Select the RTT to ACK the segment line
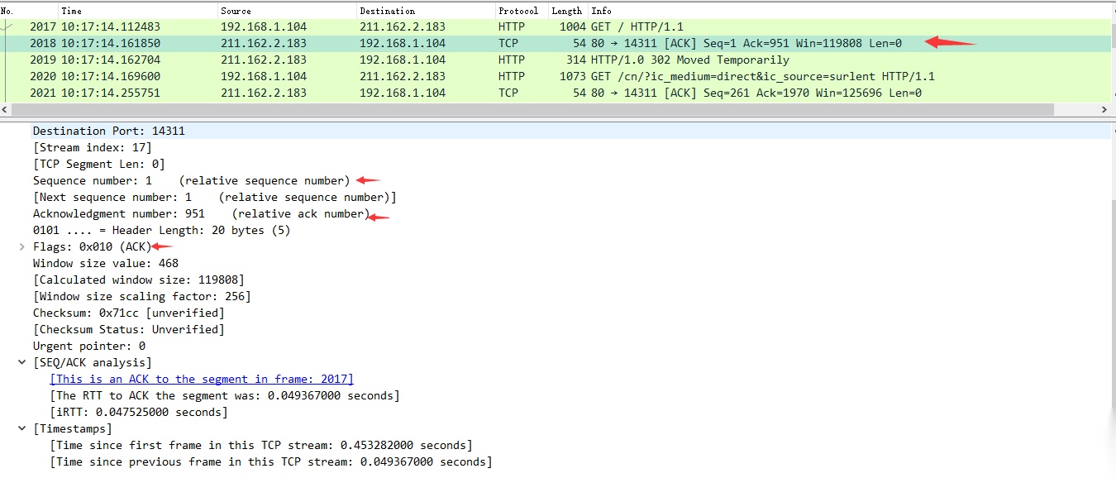Viewport: 1116px width, 478px height. [x=225, y=395]
